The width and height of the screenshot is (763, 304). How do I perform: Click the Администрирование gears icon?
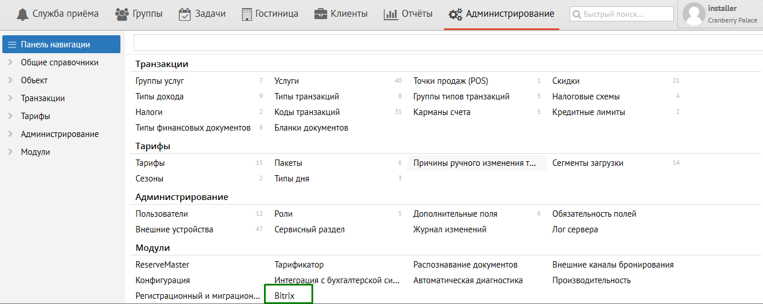455,14
